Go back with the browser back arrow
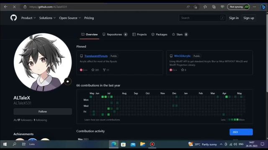Image resolution: width=268 pixels, height=150 pixels. pyautogui.click(x=5, y=7)
